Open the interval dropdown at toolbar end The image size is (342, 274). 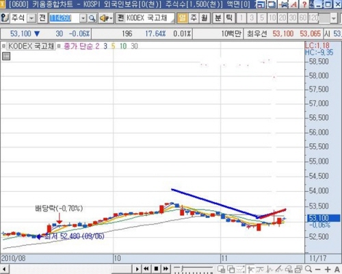click(x=334, y=18)
